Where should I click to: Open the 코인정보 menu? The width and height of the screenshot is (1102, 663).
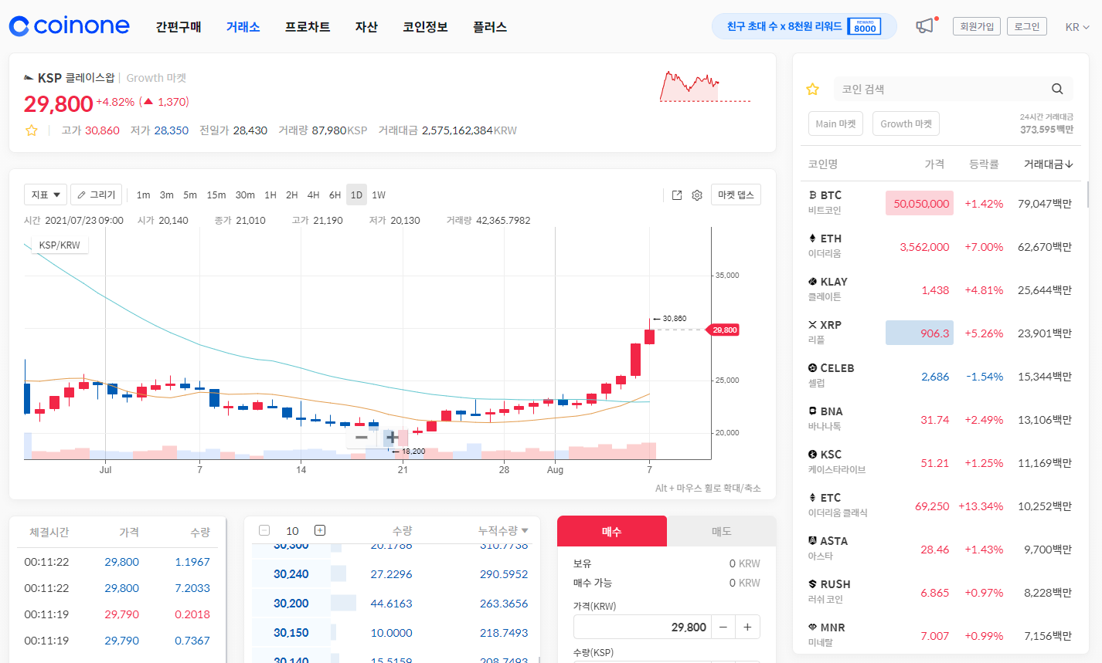(x=425, y=27)
